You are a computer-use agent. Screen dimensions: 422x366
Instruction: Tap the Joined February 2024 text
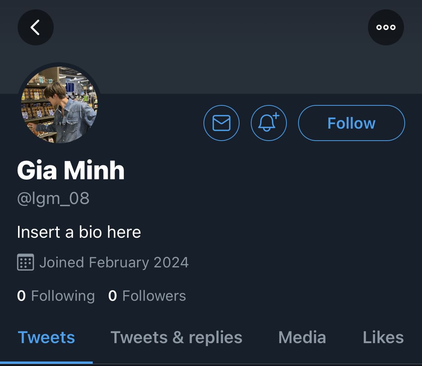point(114,262)
